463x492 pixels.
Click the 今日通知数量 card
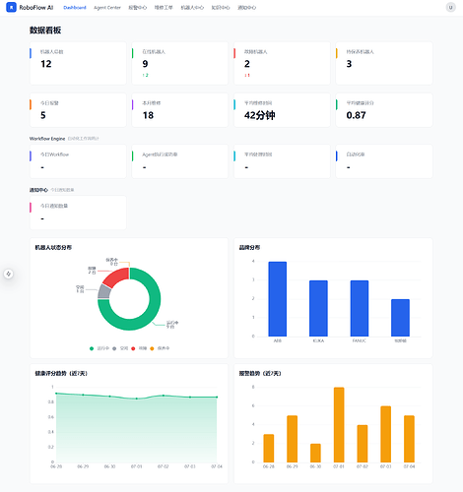[78, 213]
